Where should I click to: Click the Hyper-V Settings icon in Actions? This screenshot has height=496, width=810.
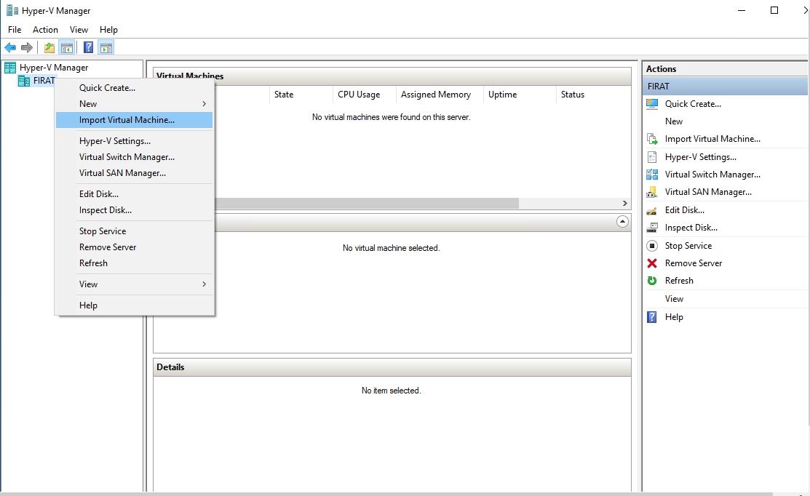[x=652, y=157]
